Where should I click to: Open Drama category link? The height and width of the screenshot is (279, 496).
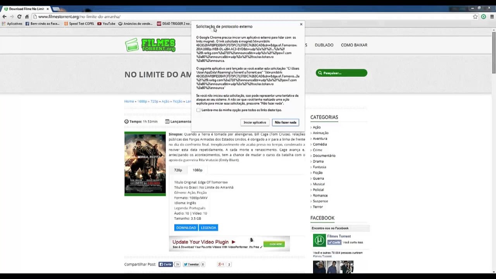[318, 161]
